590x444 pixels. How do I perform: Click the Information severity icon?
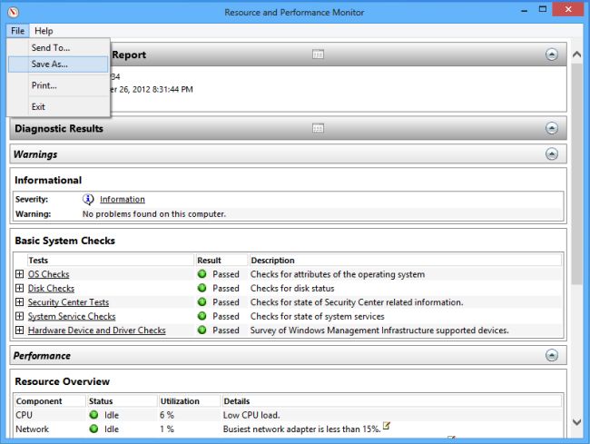[x=88, y=199]
